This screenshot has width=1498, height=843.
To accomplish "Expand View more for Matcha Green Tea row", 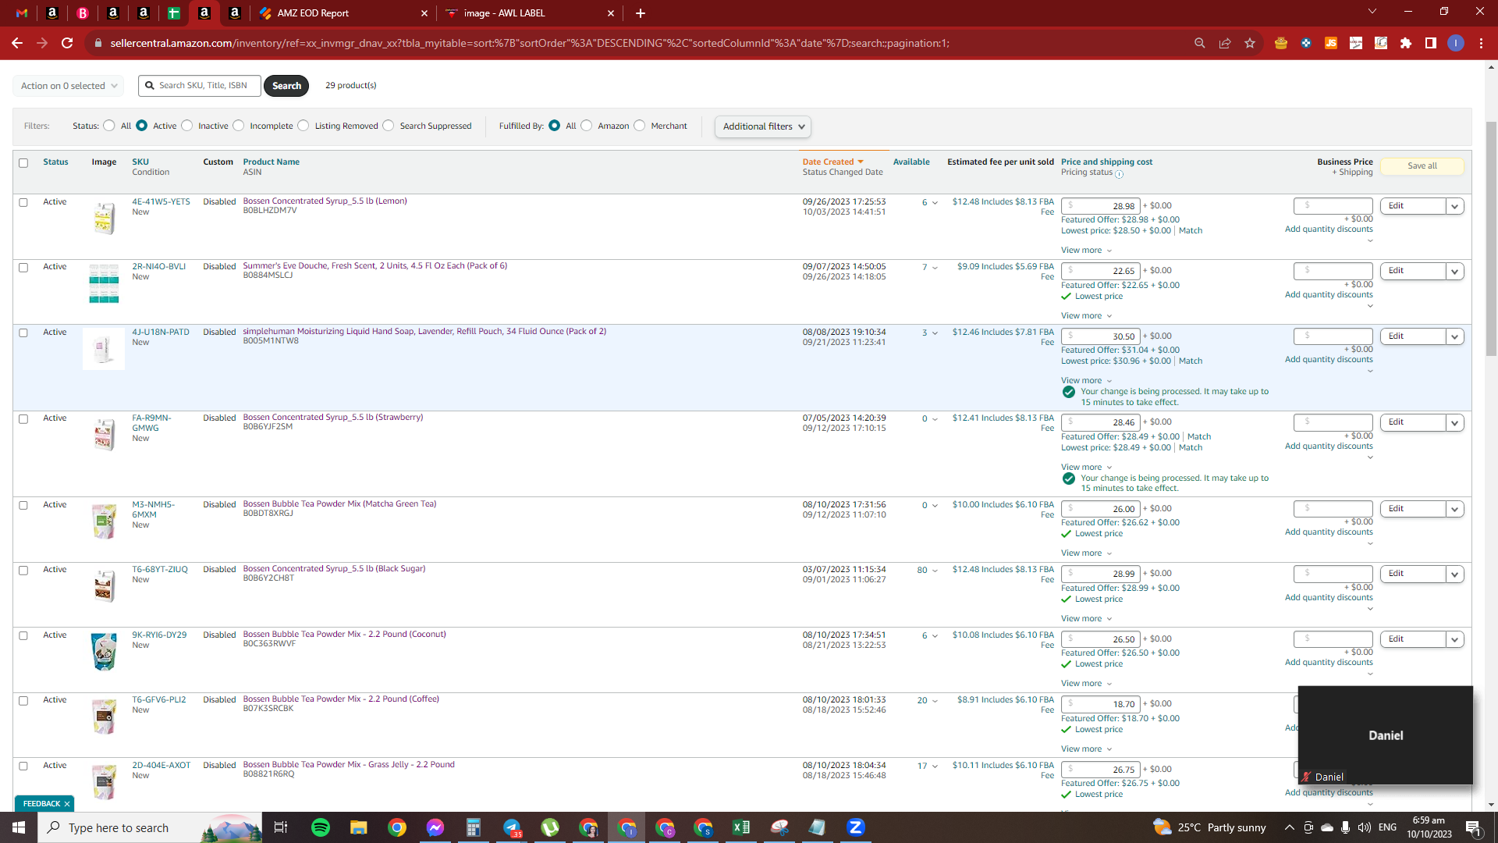I will tap(1086, 553).
